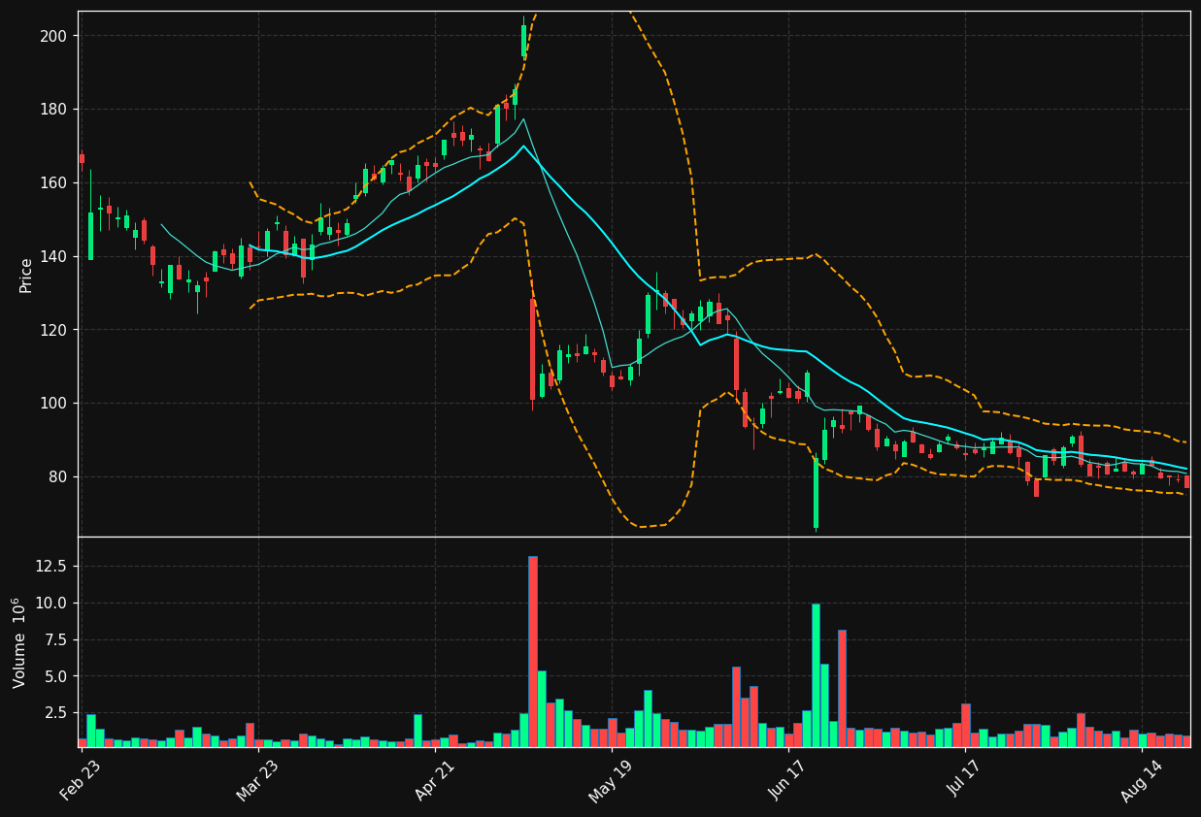This screenshot has height=817, width=1201.
Task: Click the 'Mar 23' date axis label
Action: coord(256,781)
